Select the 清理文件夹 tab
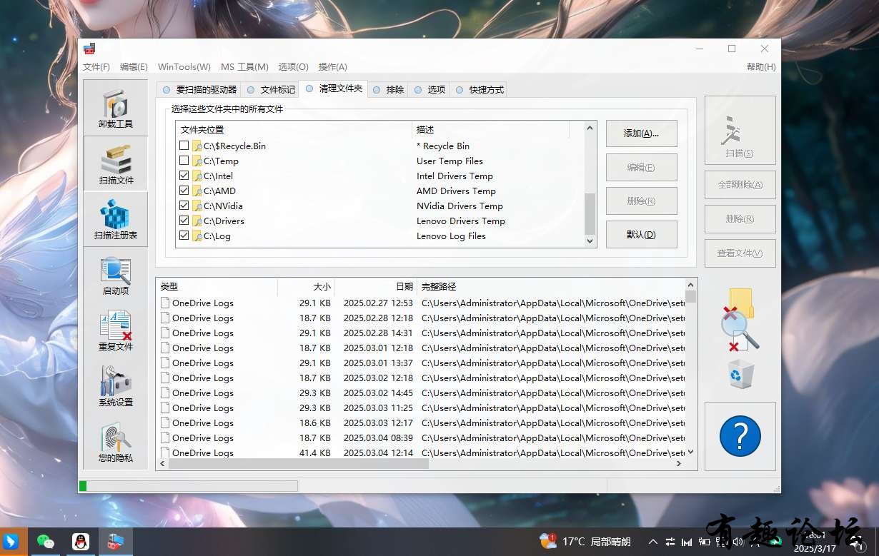The width and height of the screenshot is (879, 556). coord(334,89)
